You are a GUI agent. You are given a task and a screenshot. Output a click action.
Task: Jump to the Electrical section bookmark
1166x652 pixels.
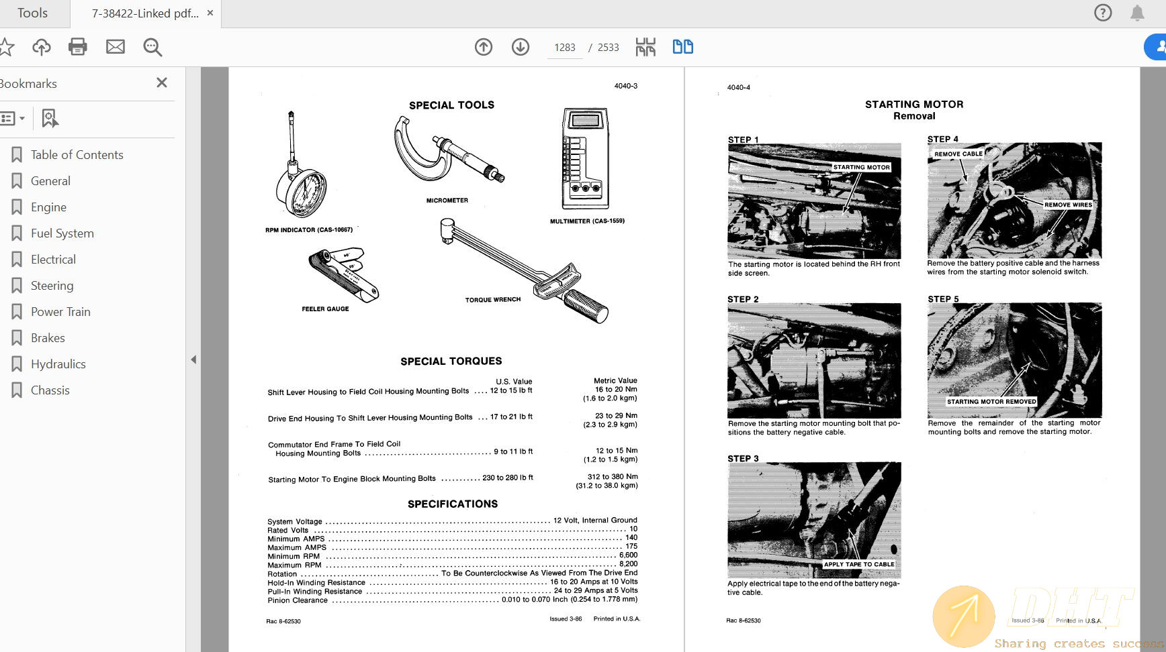coord(53,259)
